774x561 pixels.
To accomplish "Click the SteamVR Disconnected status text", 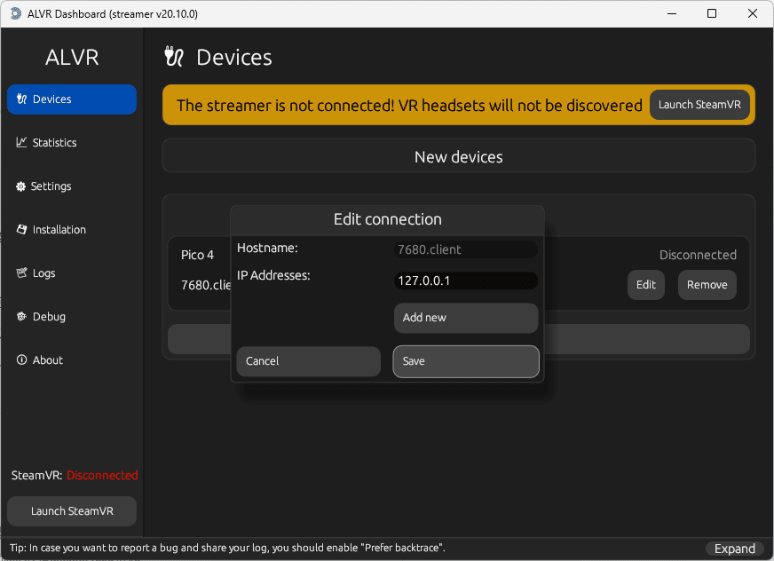I will point(102,475).
